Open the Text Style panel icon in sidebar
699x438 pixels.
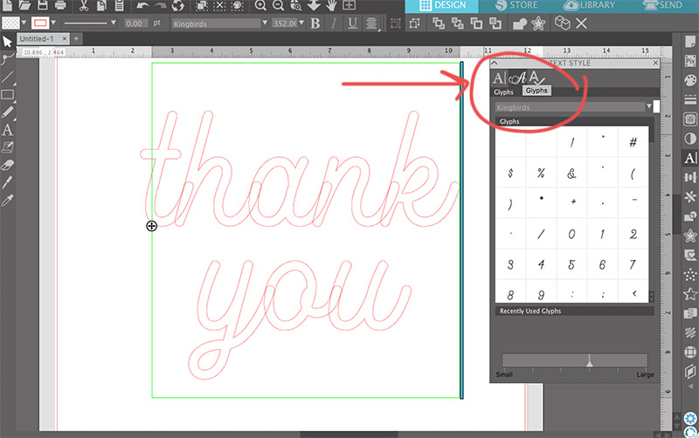click(690, 158)
